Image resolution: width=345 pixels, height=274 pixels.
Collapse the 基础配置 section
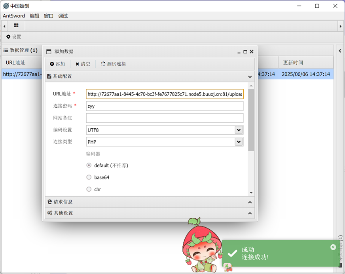click(250, 77)
